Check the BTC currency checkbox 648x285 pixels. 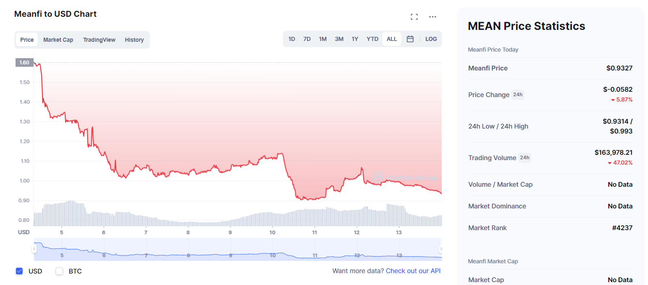59,271
